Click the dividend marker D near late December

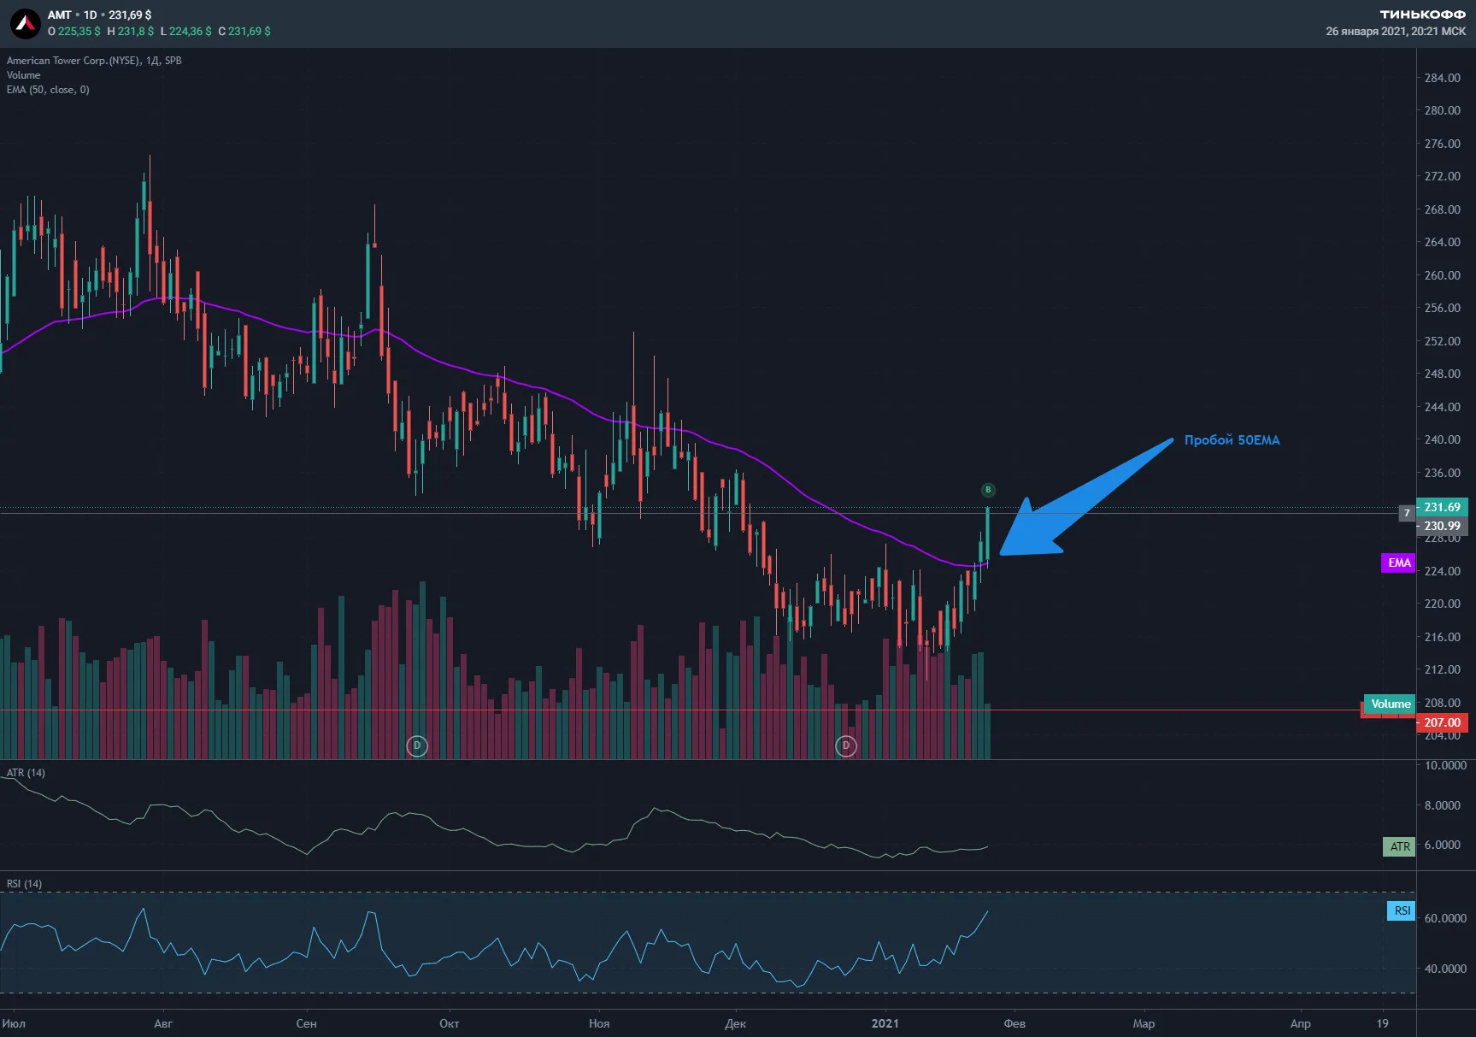pos(846,745)
